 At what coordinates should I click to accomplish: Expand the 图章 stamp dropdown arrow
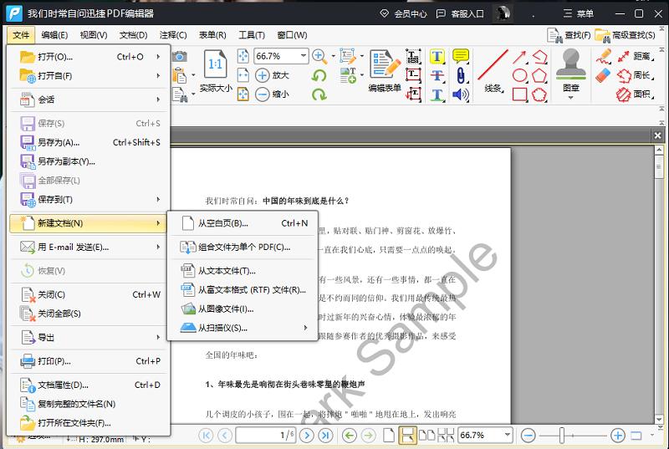pos(571,98)
